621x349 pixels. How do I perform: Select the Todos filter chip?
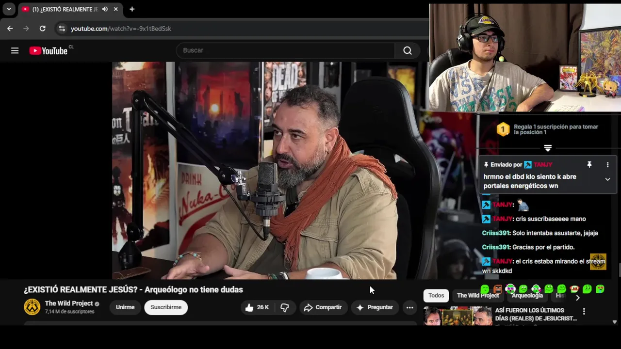point(436,295)
